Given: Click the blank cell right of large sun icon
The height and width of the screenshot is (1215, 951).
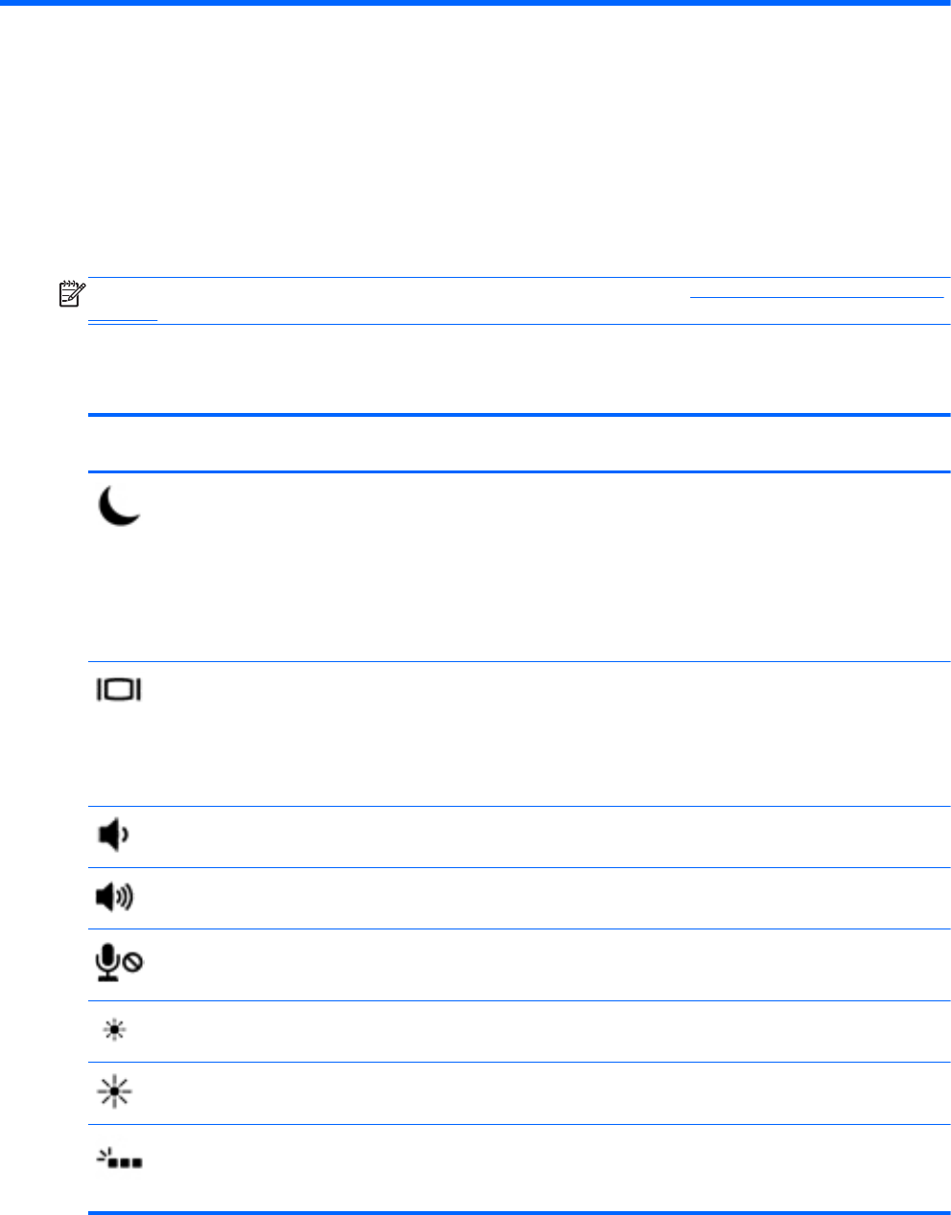Looking at the screenshot, I should click(x=546, y=1092).
